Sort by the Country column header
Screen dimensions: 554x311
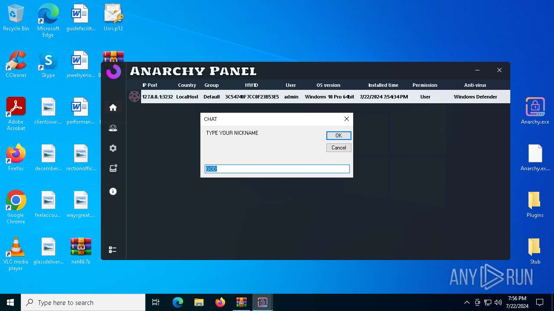[187, 85]
